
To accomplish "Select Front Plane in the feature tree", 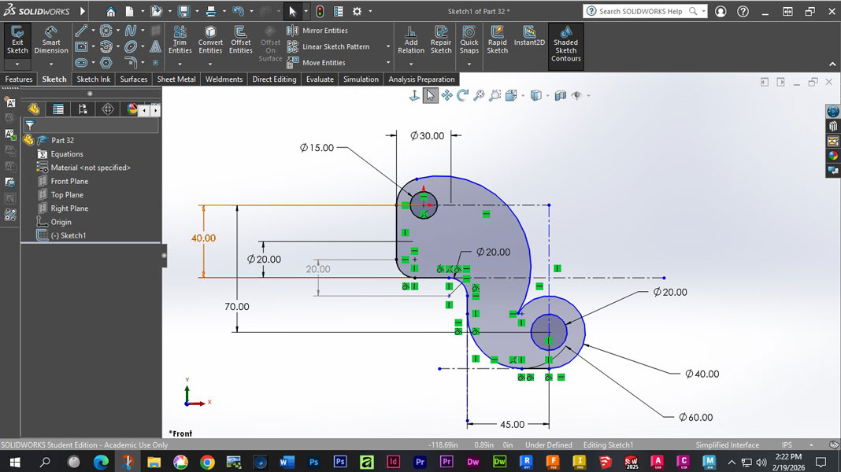I will (69, 181).
